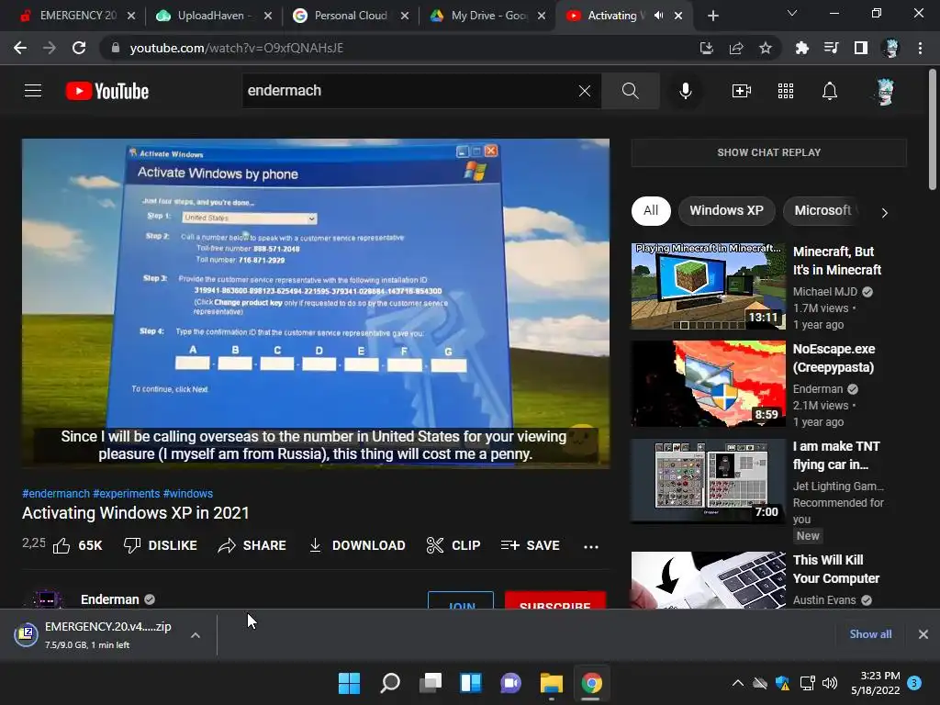Open I am make TNT flying car thumbnail

click(x=708, y=481)
